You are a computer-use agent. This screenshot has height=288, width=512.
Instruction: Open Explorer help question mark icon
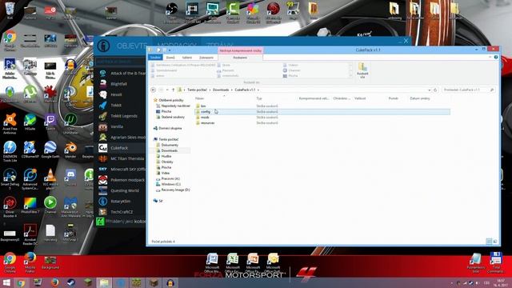[496, 57]
